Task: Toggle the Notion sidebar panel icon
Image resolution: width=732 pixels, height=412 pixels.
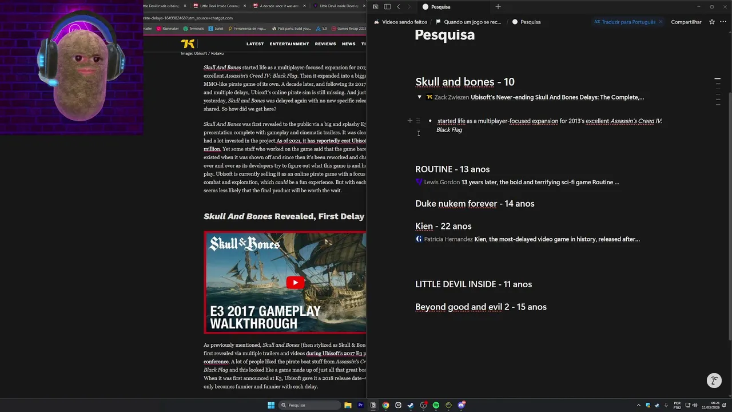Action: (x=387, y=7)
